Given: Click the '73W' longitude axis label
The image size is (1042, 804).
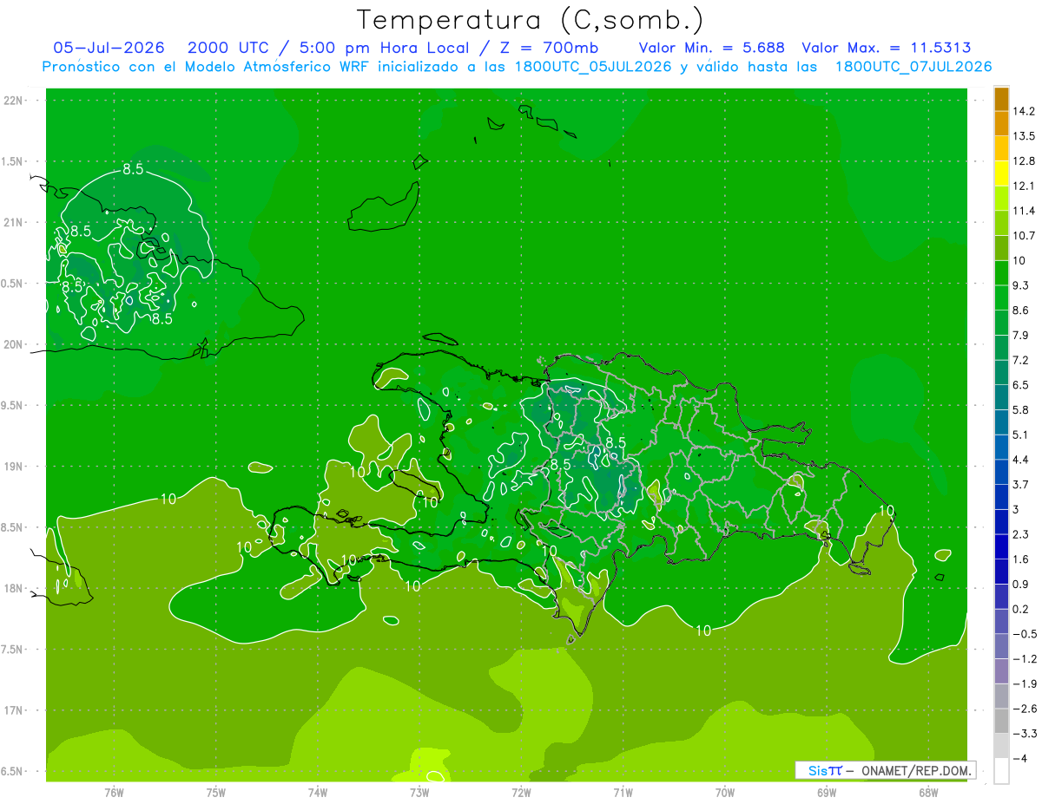Looking at the screenshot, I should point(419,792).
